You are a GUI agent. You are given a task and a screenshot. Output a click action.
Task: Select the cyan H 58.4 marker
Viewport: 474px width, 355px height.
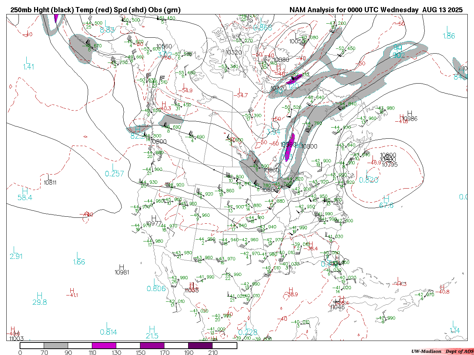point(25,194)
